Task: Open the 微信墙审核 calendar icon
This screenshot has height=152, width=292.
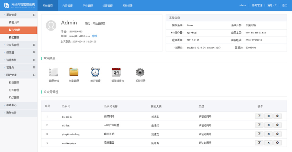Action: click(x=116, y=72)
